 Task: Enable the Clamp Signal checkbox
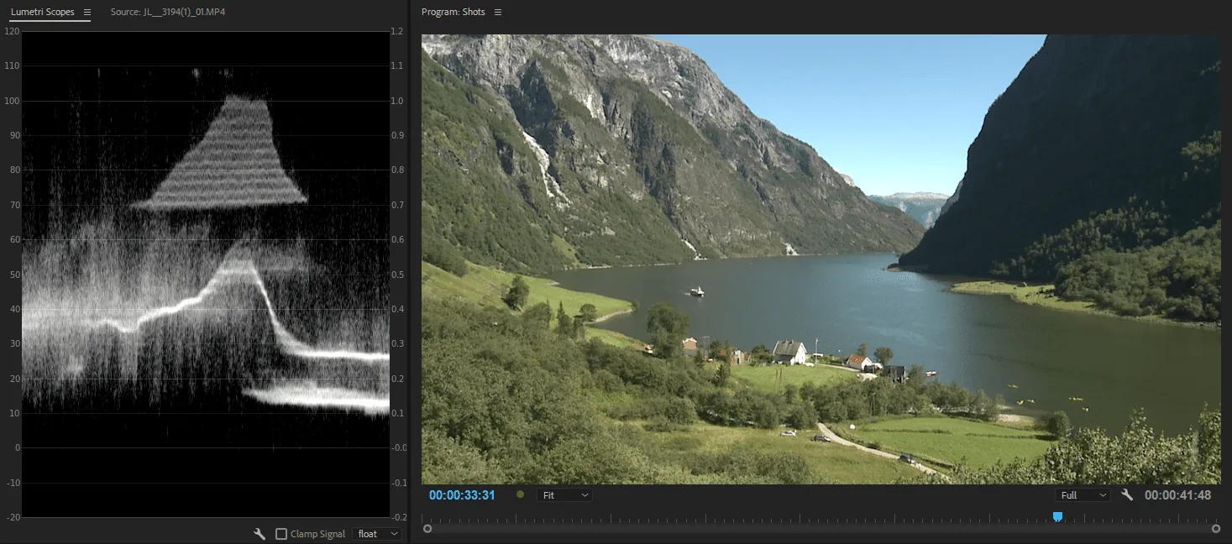[281, 534]
